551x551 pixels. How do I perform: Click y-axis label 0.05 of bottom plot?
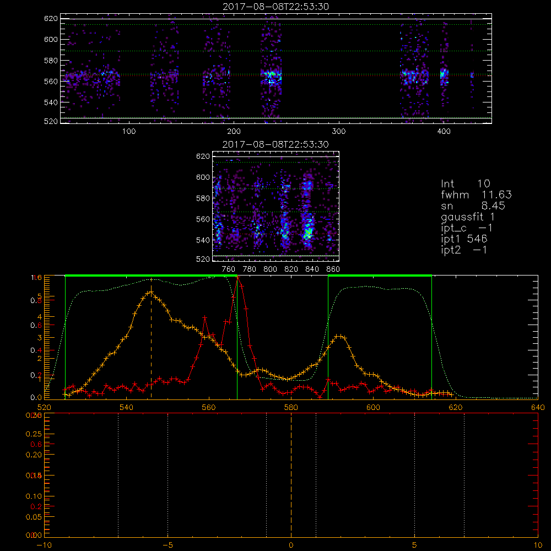point(34,517)
